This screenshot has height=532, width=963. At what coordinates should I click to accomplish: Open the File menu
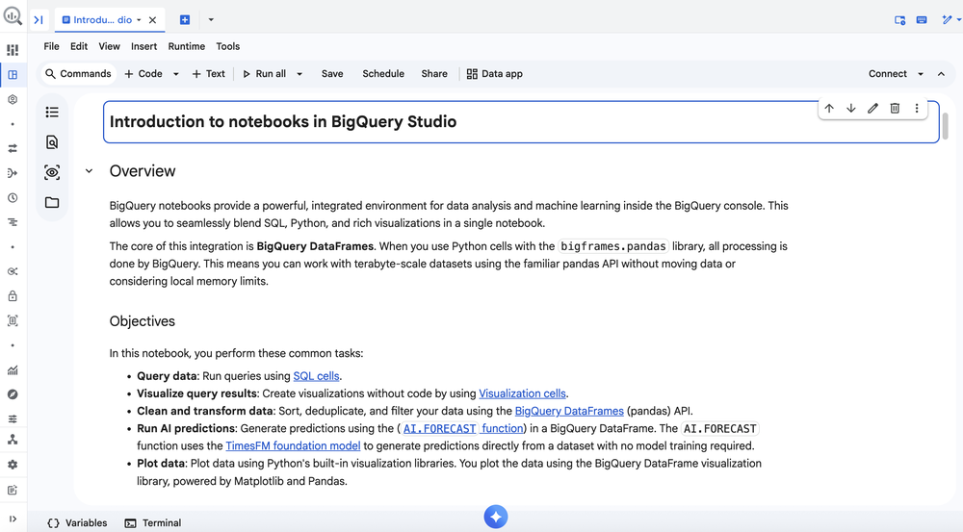tap(52, 46)
